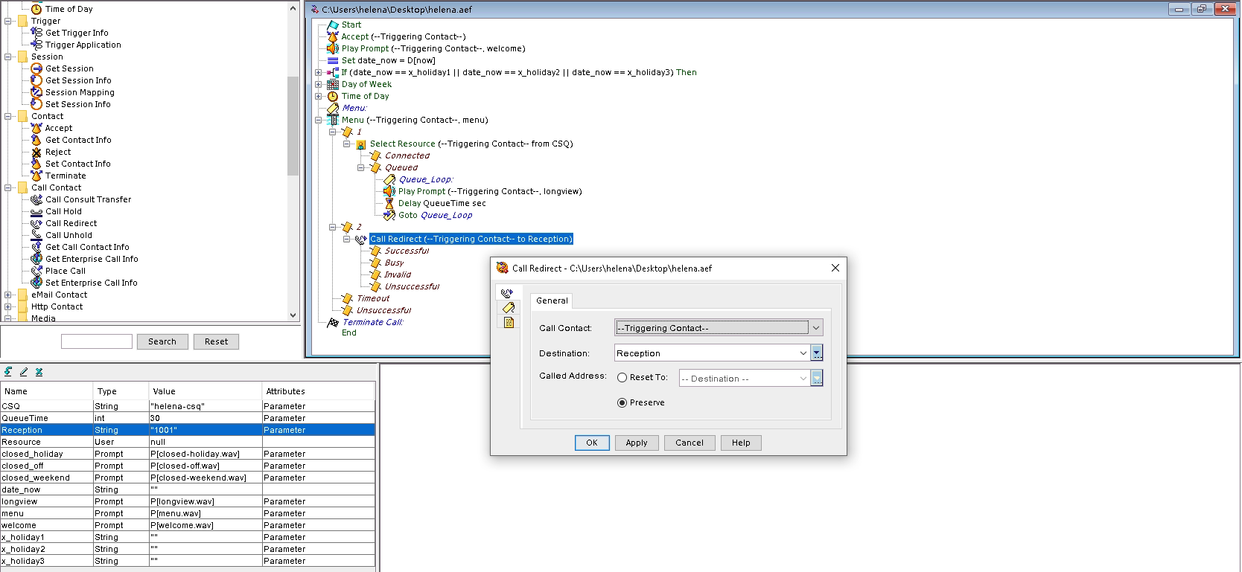Select the Preserve radio button
Image resolution: width=1242 pixels, height=572 pixels.
(622, 403)
